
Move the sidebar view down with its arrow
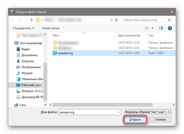45,105
